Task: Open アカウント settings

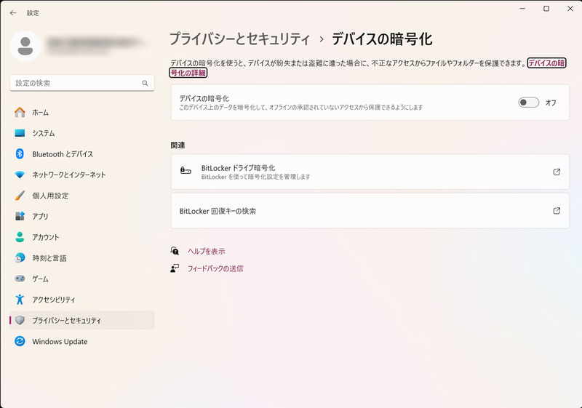Action: 82,236
